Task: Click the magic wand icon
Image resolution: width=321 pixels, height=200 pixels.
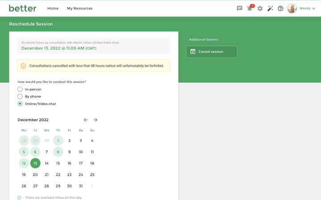Action: 270,8
